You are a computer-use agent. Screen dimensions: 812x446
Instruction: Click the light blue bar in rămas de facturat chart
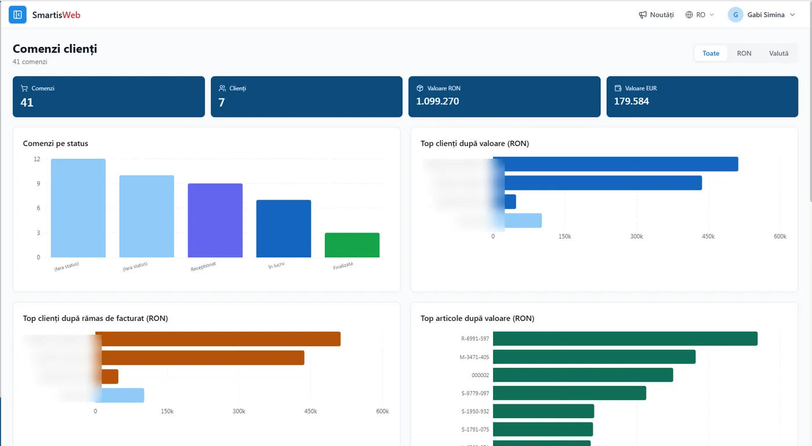click(119, 396)
